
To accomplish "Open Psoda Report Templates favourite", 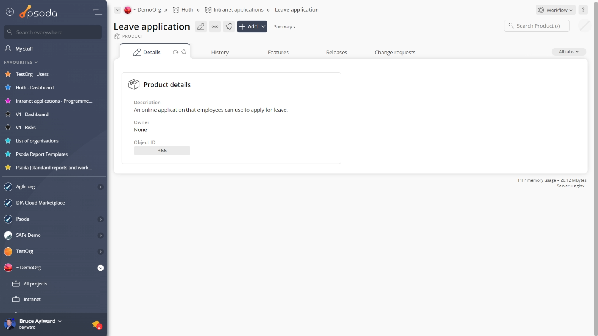I will click(x=42, y=154).
